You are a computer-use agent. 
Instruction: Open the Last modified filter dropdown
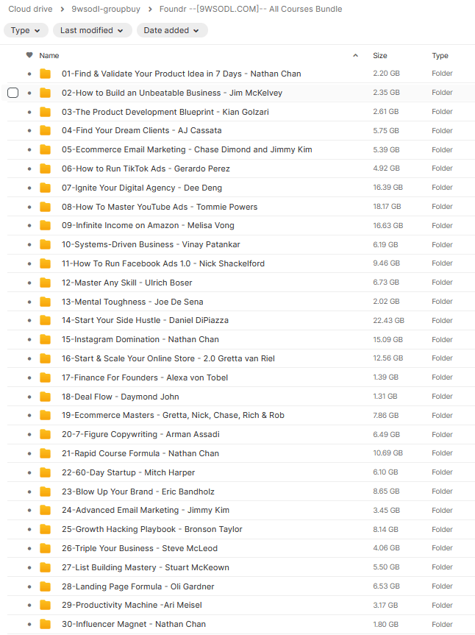(x=93, y=30)
